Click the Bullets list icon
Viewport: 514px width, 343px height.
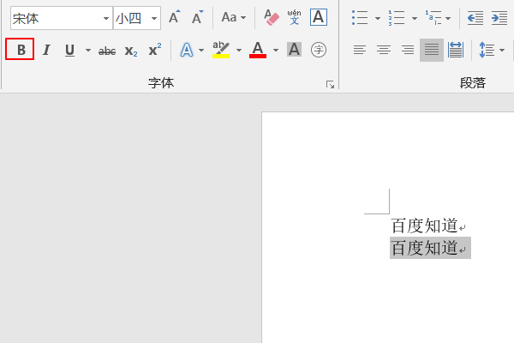[x=360, y=18]
